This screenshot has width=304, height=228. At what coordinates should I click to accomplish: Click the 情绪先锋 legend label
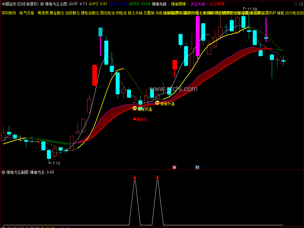pos(160,4)
